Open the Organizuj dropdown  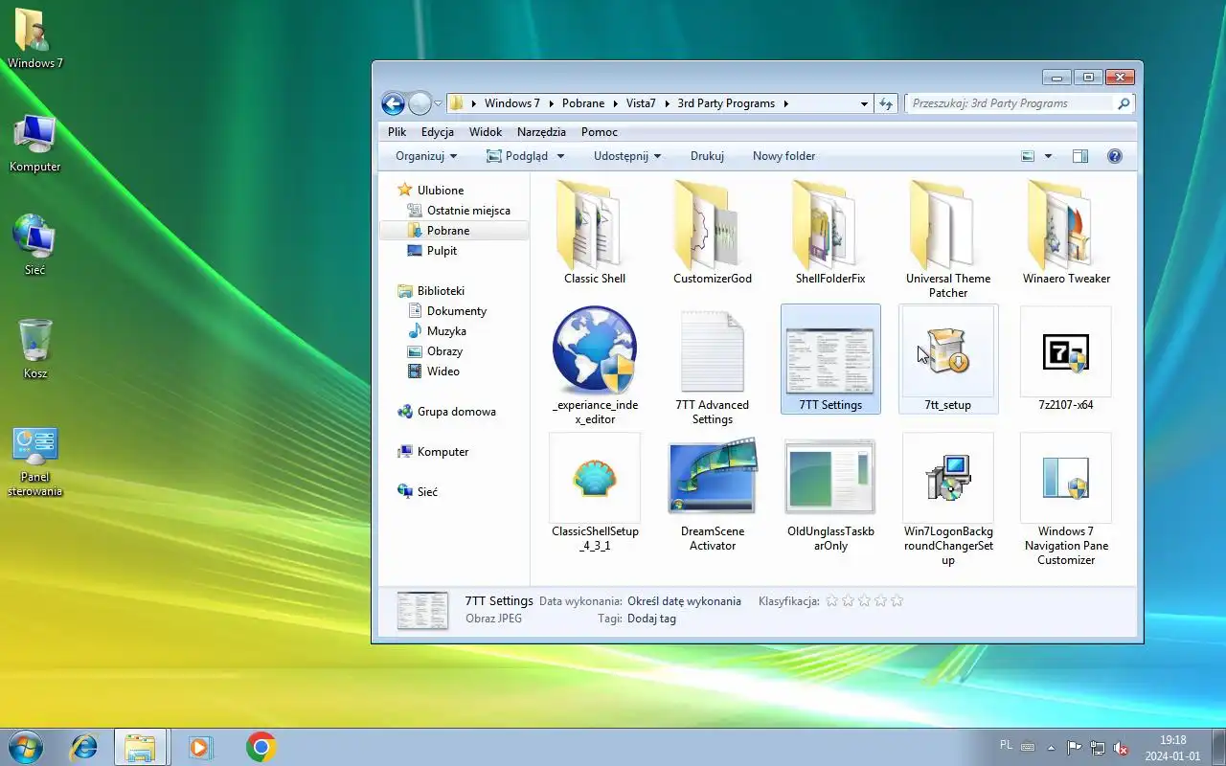click(426, 156)
